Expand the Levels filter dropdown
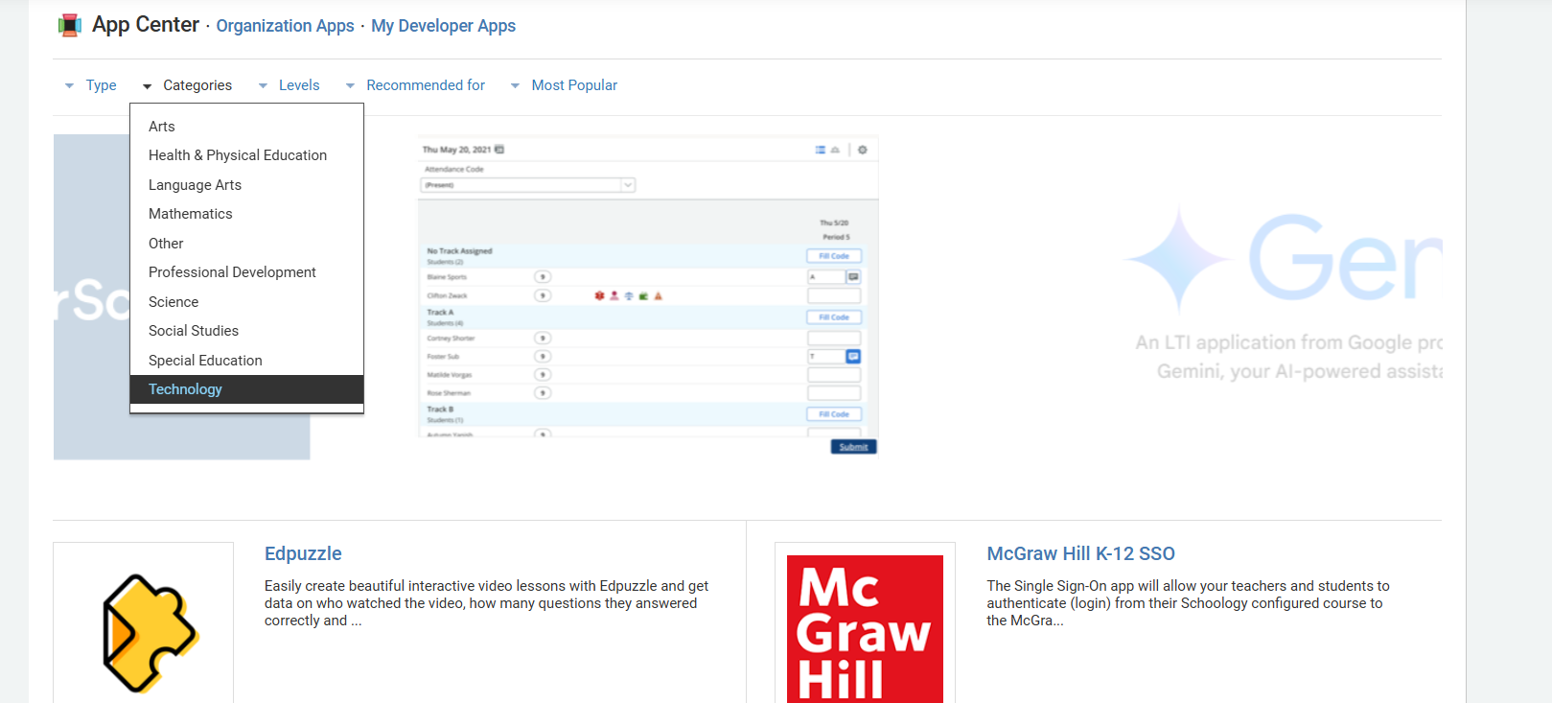1552x703 pixels. [289, 85]
